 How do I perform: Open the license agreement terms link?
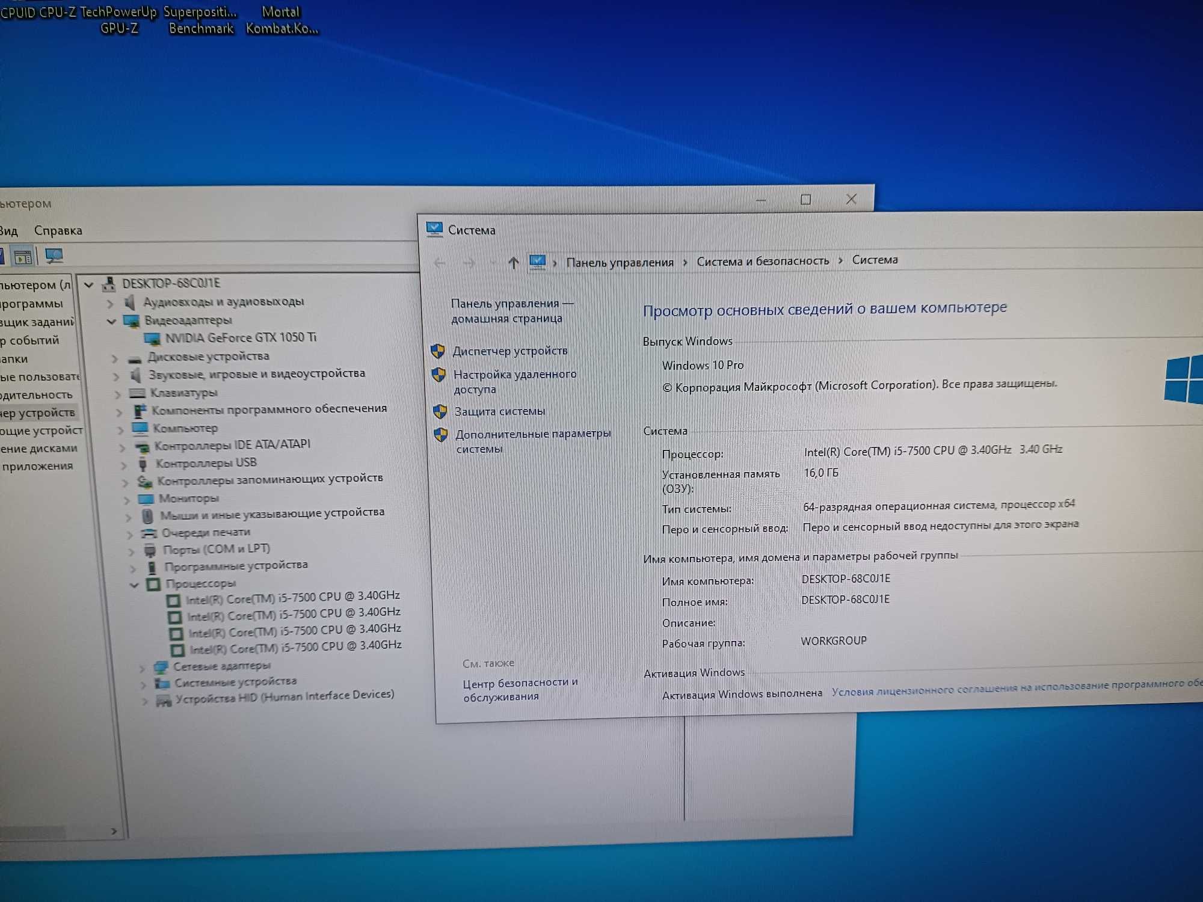(x=1017, y=687)
